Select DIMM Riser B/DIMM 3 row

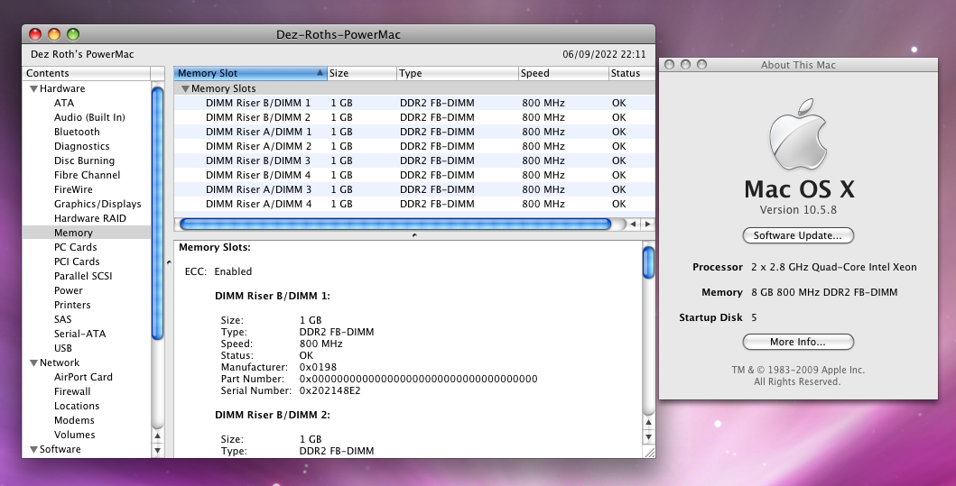point(414,160)
